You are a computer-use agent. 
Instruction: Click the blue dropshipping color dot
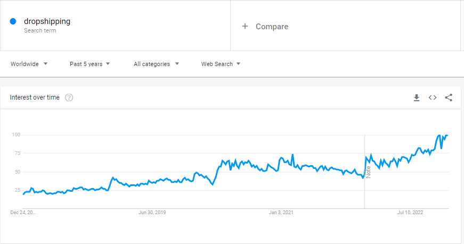pyautogui.click(x=13, y=21)
